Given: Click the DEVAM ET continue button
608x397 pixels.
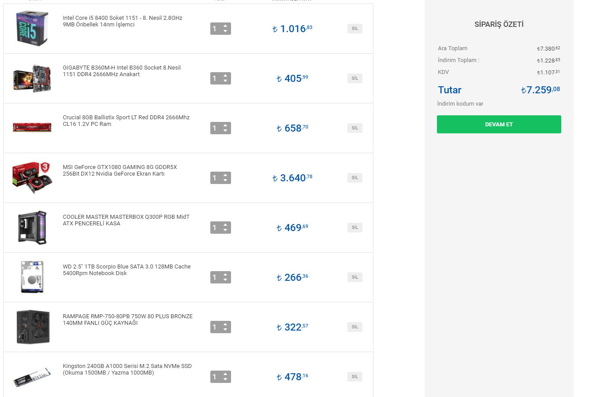Looking at the screenshot, I should [499, 125].
